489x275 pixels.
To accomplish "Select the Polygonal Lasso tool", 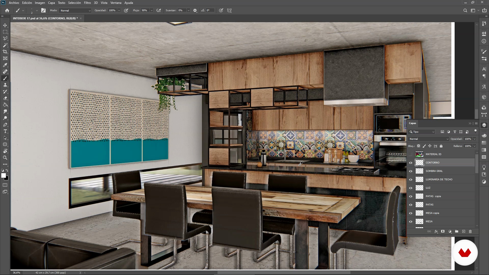I will coord(5,38).
